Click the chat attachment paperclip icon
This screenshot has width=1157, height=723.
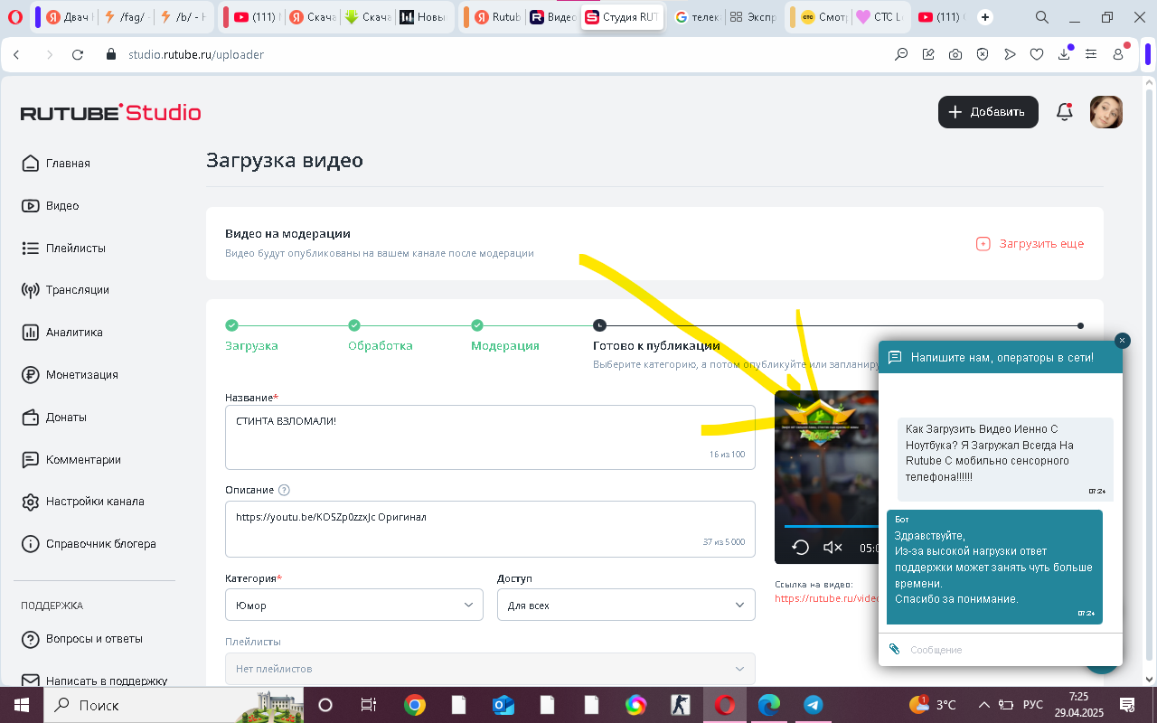[895, 650]
